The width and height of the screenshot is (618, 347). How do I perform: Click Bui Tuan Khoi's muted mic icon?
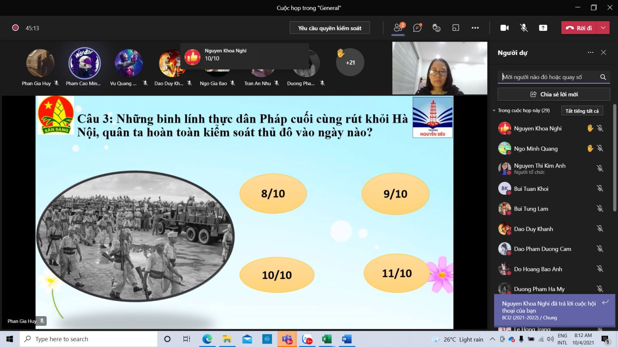click(x=600, y=189)
